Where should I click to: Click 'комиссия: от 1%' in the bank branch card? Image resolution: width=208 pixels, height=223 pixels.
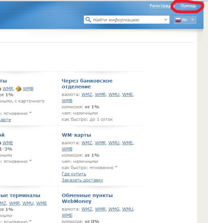point(80,107)
